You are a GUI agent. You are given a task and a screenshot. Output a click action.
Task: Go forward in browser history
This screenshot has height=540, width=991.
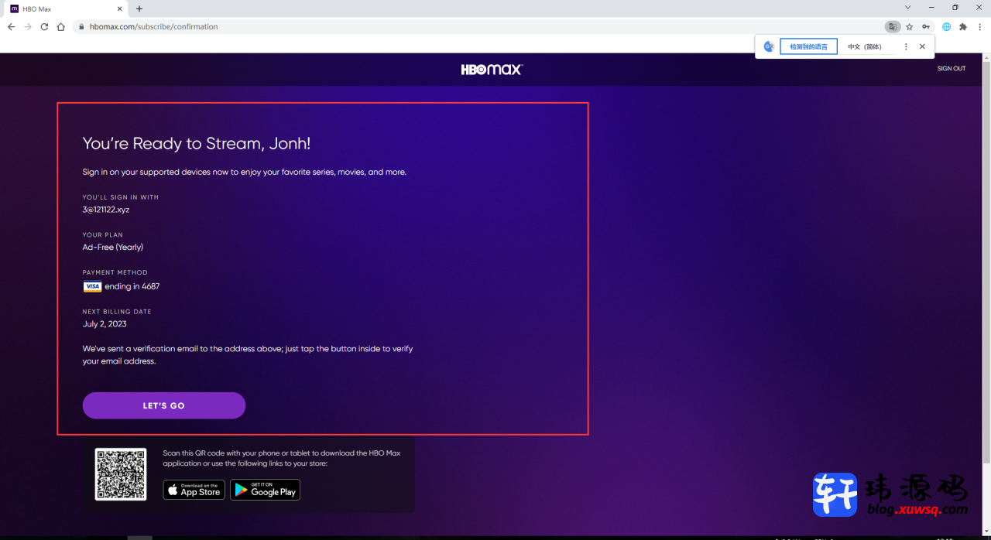click(x=28, y=26)
